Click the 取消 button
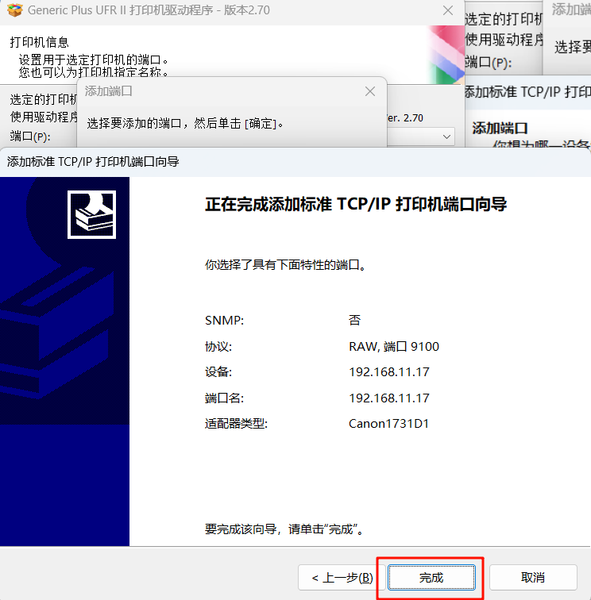 533,578
